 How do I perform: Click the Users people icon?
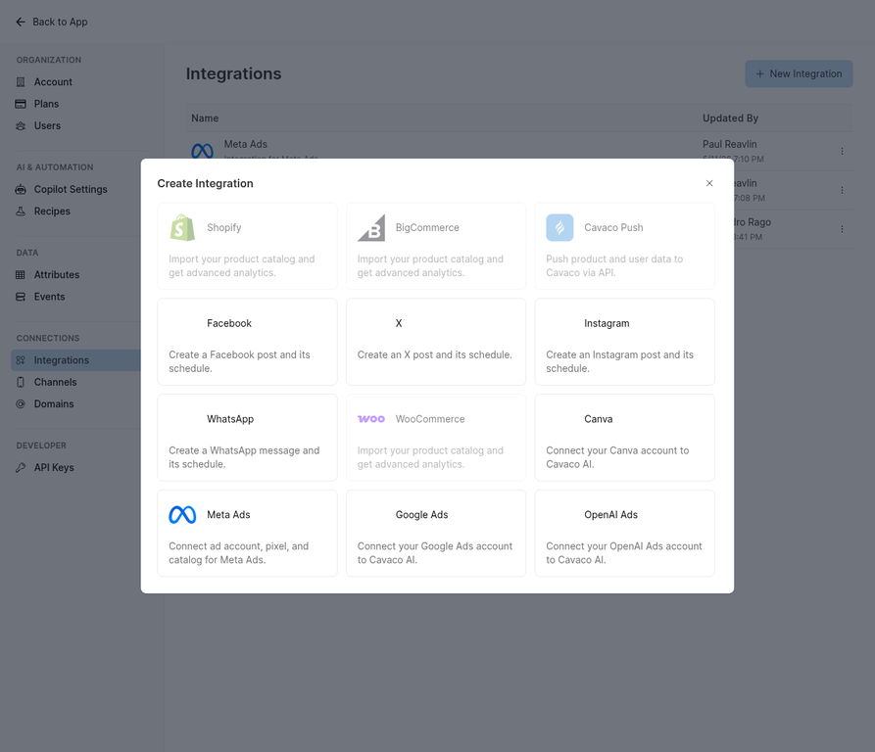pyautogui.click(x=21, y=126)
